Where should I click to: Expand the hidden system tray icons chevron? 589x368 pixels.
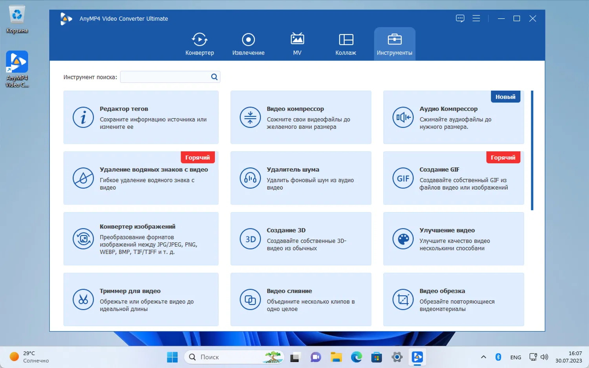click(483, 357)
